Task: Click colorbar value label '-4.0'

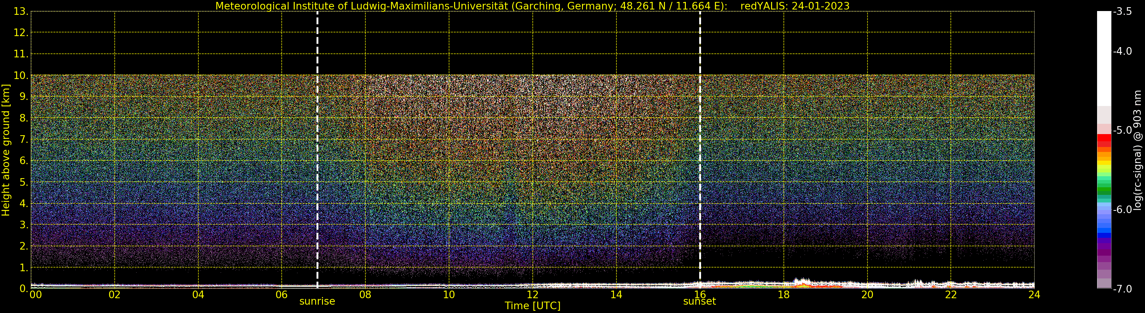Action: coord(1122,51)
